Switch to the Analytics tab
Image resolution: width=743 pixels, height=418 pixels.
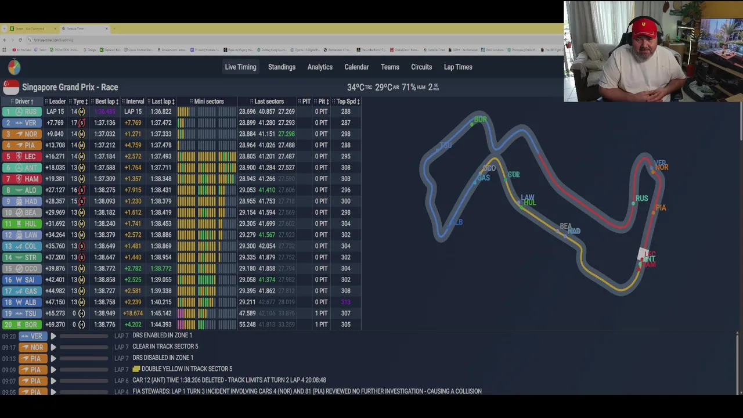[x=320, y=67]
